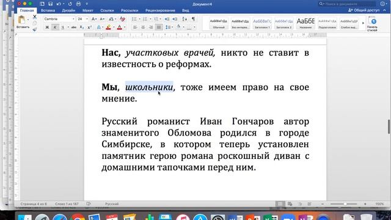Open paste options dropdown arrow

pyautogui.click(x=27, y=20)
